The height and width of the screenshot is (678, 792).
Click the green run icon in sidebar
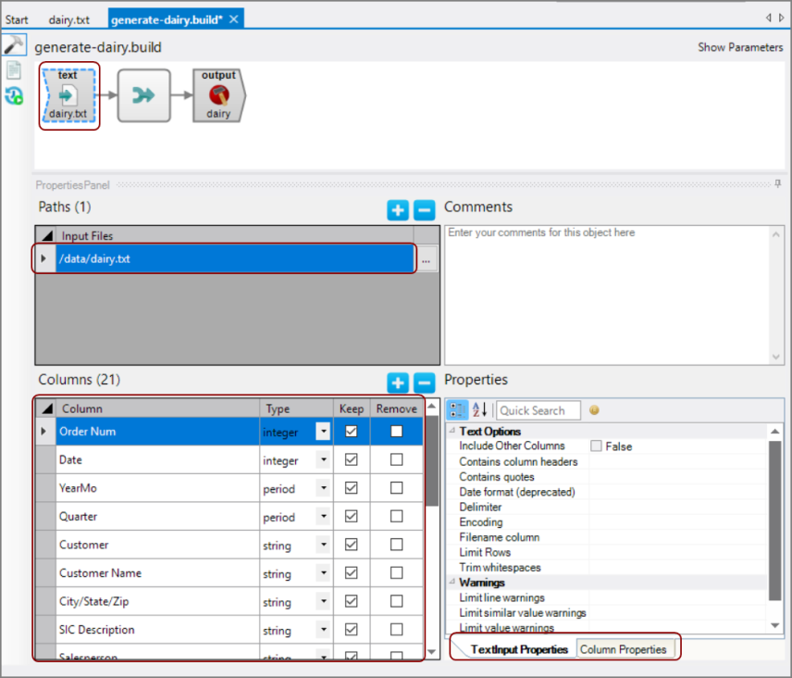point(14,95)
